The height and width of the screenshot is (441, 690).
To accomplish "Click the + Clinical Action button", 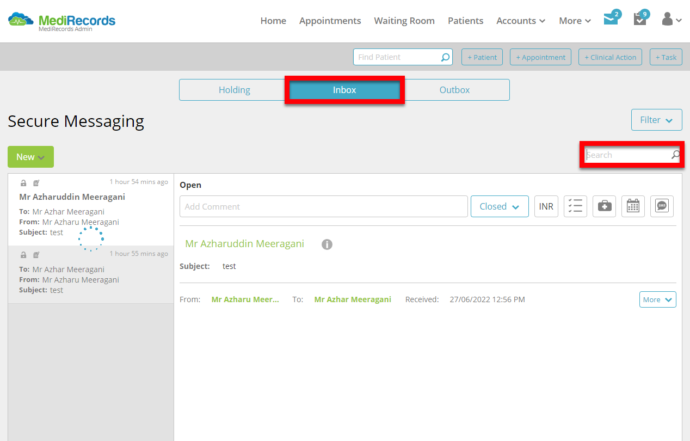I will [610, 57].
